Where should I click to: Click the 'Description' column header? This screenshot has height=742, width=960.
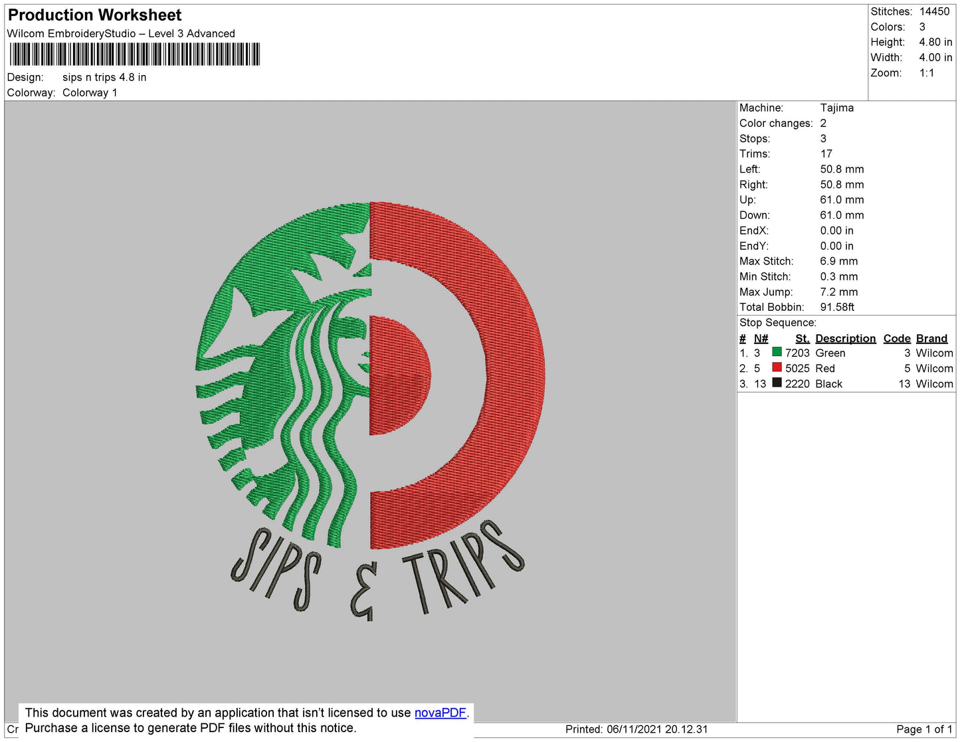coord(845,339)
